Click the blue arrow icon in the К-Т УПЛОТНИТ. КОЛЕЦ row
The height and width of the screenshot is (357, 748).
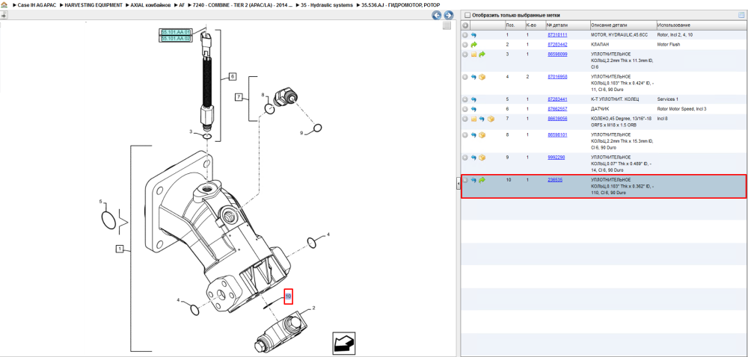473,99
